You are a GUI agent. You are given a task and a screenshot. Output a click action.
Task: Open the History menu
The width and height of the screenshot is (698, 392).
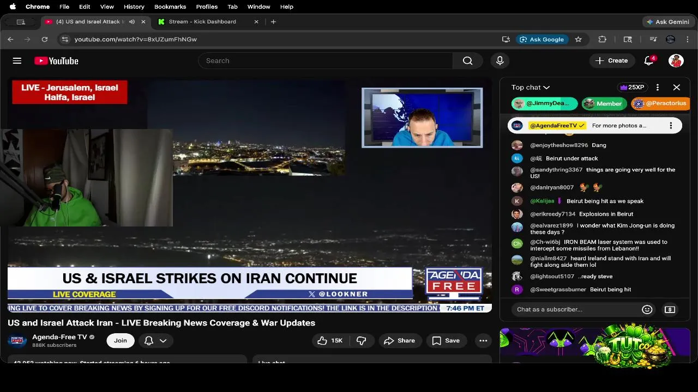click(134, 7)
